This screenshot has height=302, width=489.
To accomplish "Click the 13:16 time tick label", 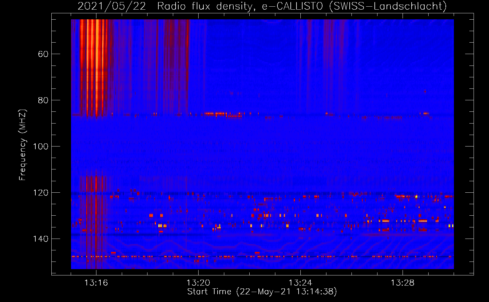I will coord(96,283).
